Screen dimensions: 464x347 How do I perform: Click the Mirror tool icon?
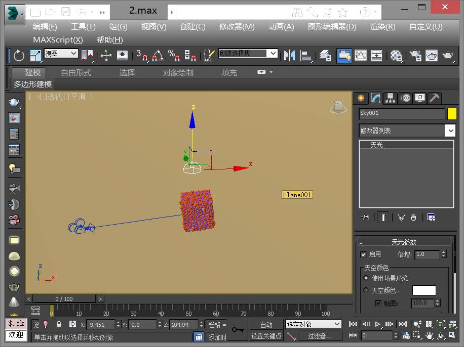tap(289, 55)
